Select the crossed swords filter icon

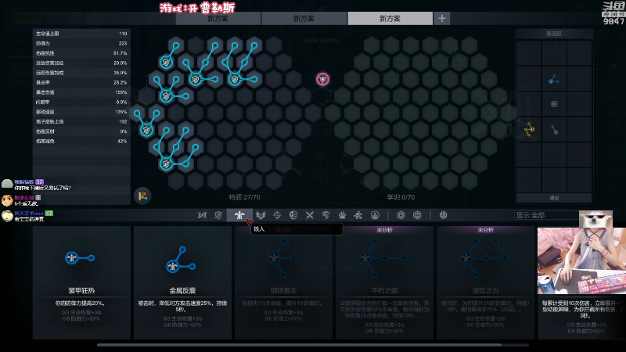click(309, 215)
